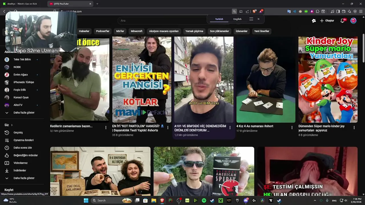Open the American Spirit cigarette video thumbnail

click(204, 171)
